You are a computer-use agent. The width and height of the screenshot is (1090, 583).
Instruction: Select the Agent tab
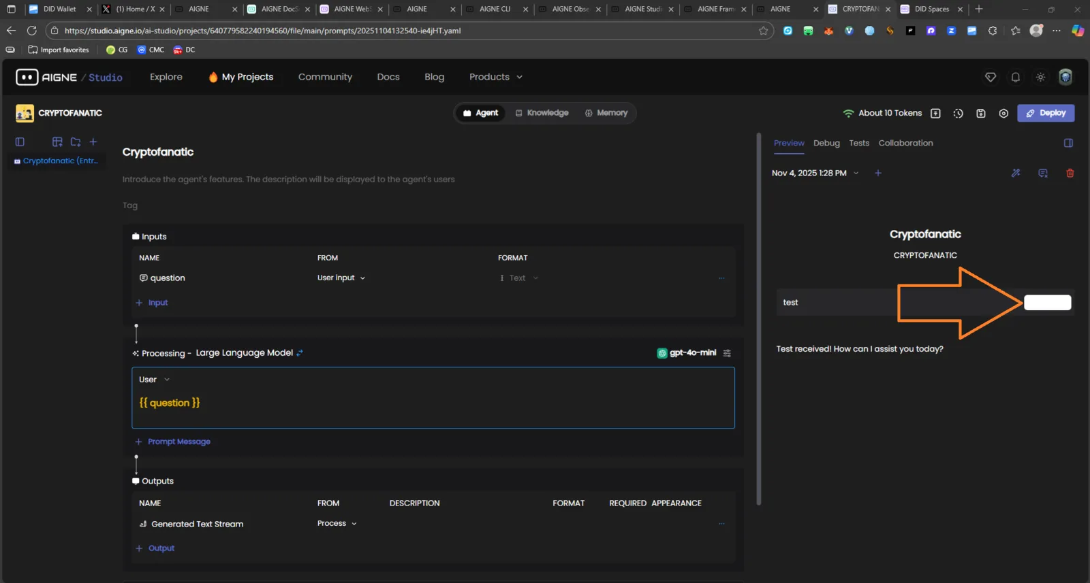[481, 113]
